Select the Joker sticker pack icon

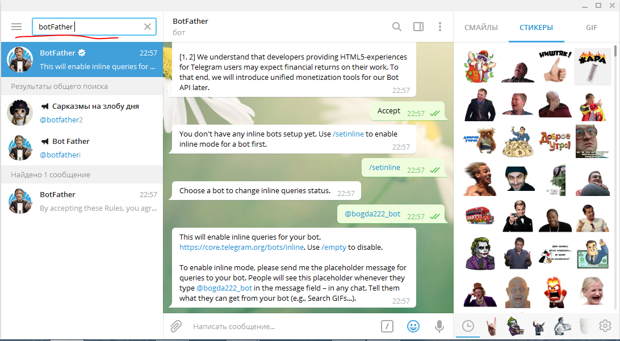[x=514, y=326]
